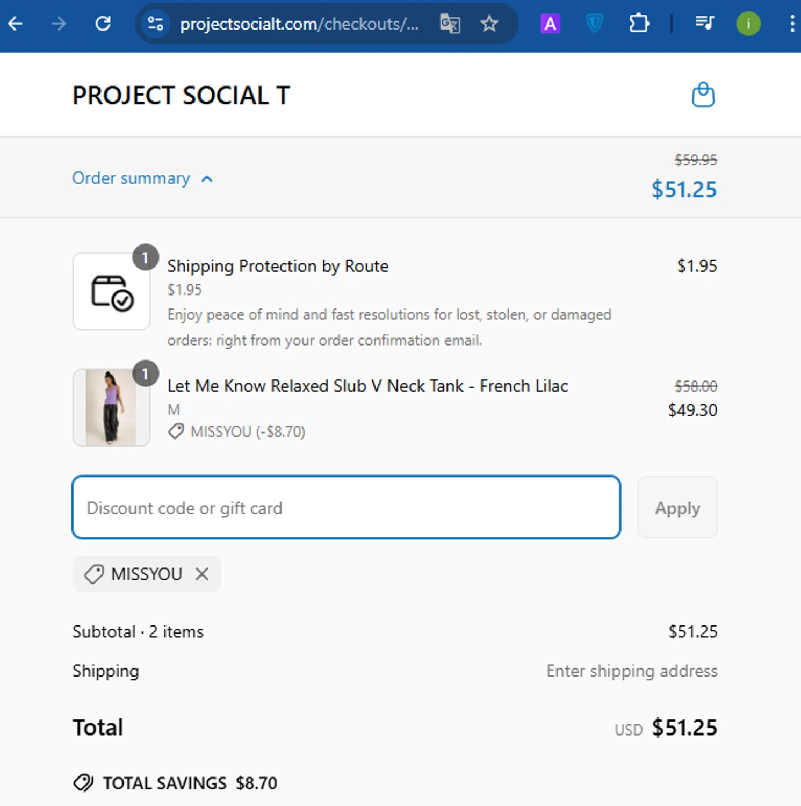
Task: Click the Subtotal $51.25 amount
Action: pyautogui.click(x=692, y=631)
